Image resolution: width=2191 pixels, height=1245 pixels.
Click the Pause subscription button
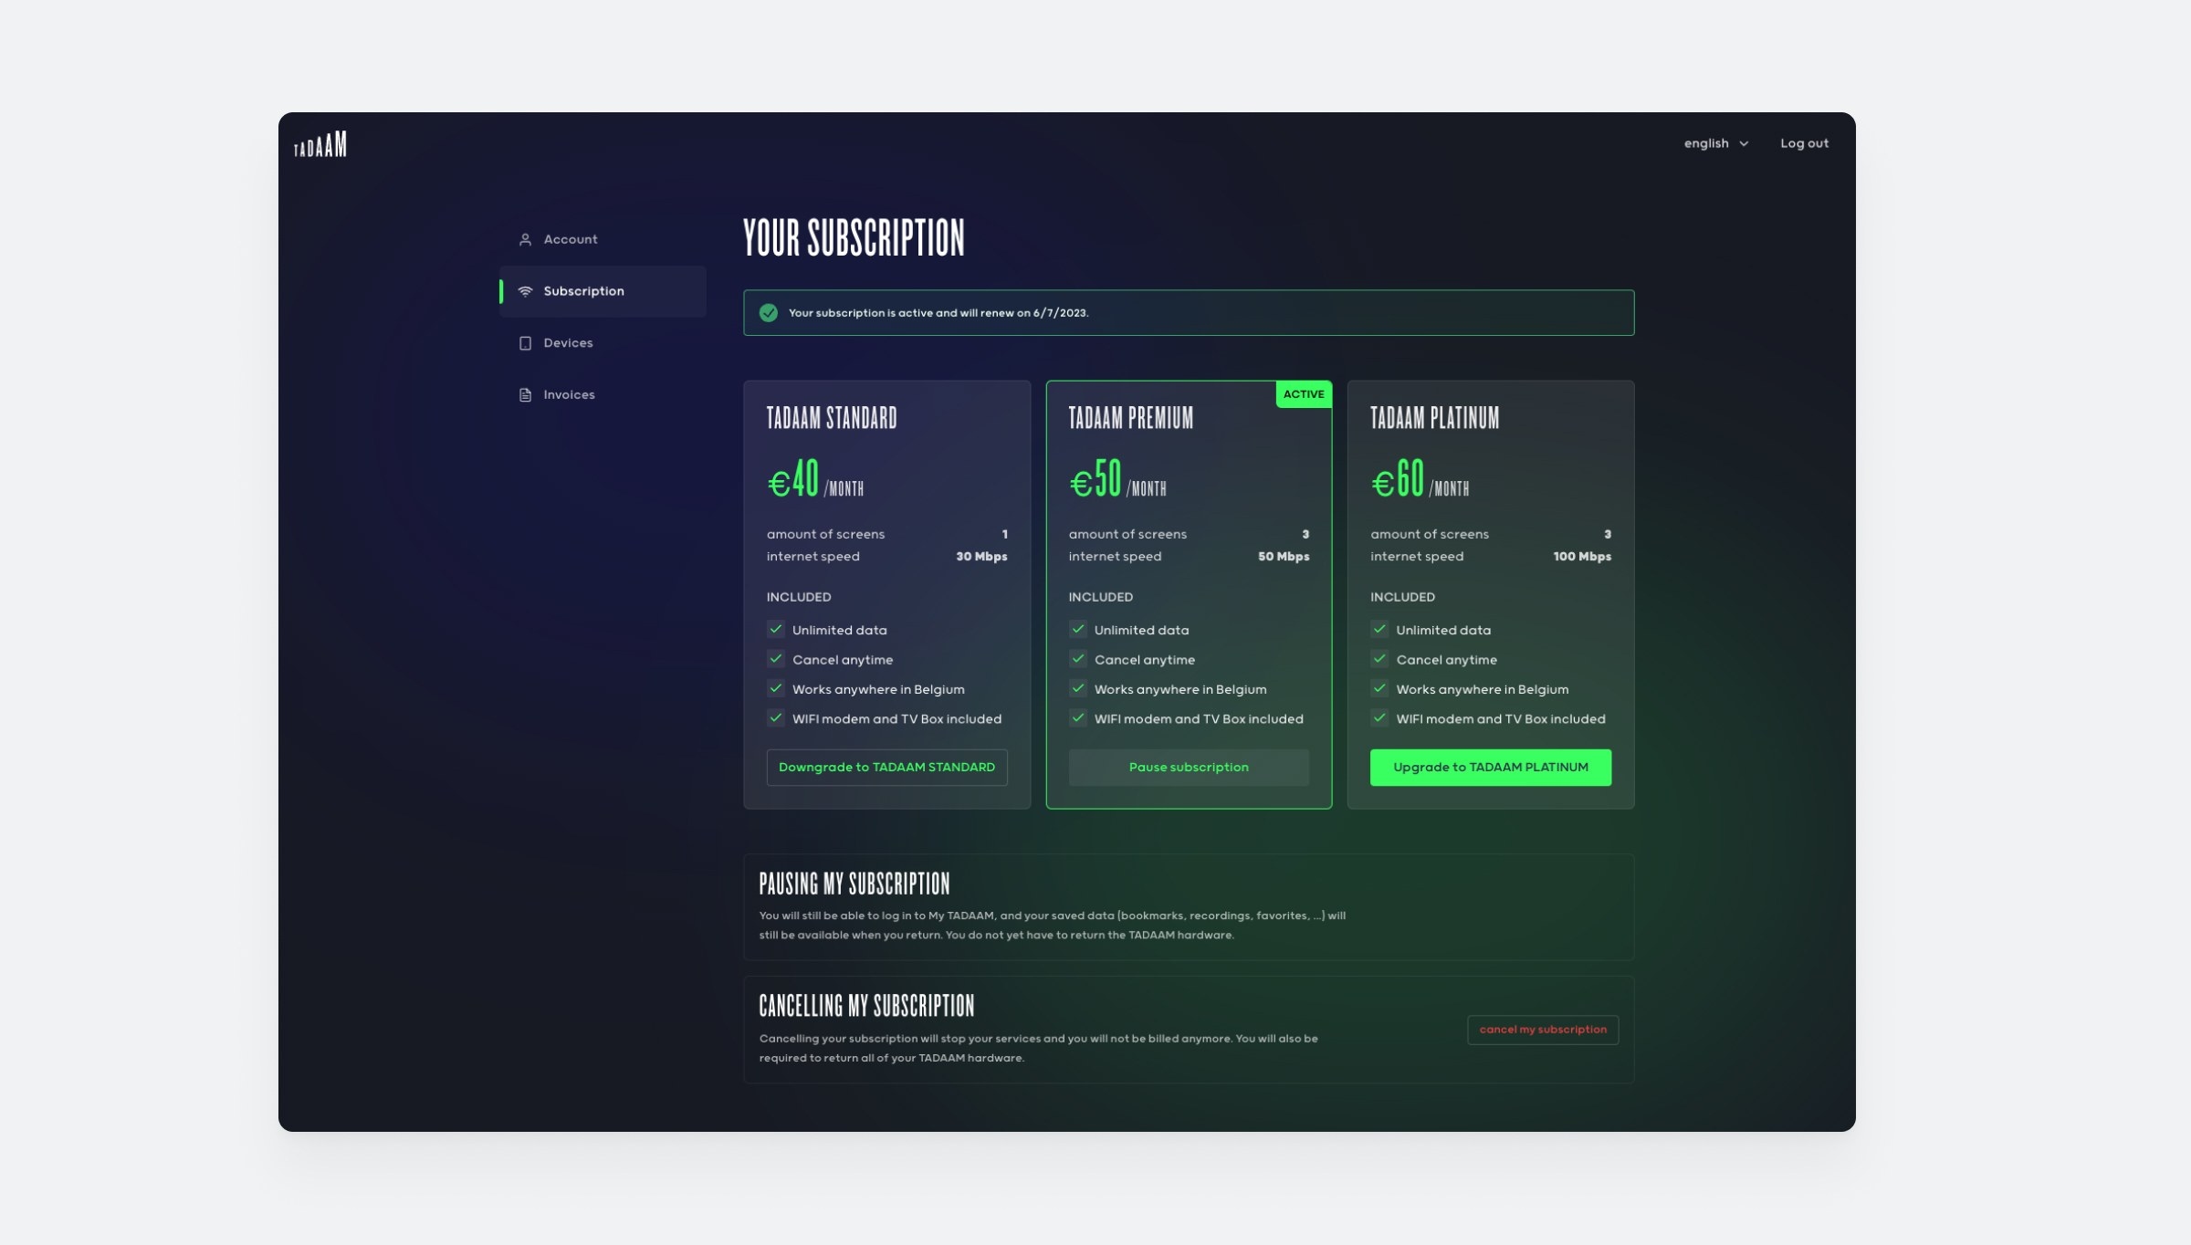point(1189,768)
